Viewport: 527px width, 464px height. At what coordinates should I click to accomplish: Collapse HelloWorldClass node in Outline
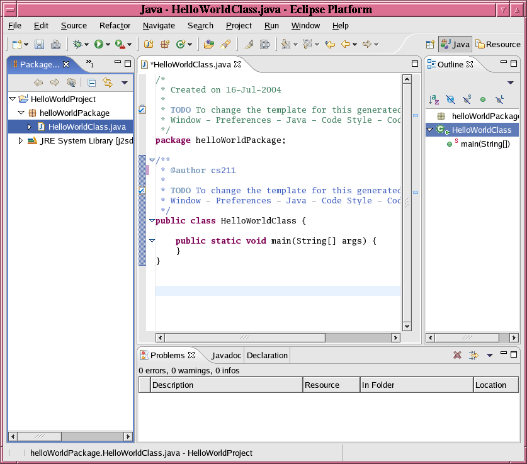tap(429, 130)
